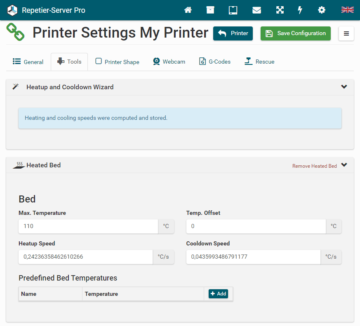Click the Max. Temperature input field
Screen dimensions: 360x326
88,226
